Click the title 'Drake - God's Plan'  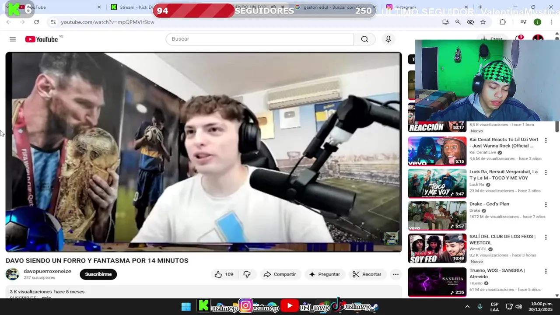(489, 204)
